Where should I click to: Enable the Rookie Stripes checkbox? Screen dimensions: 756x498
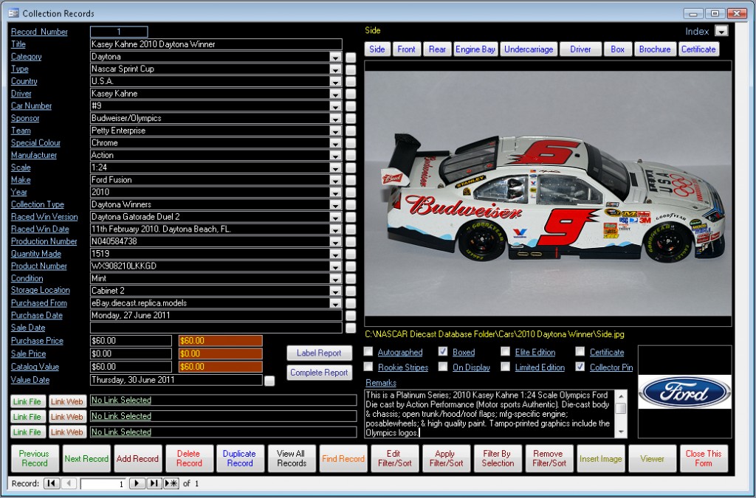click(x=368, y=367)
